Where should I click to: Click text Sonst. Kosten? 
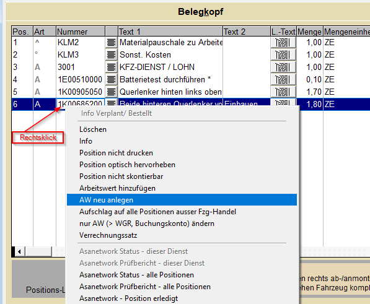[x=145, y=55]
